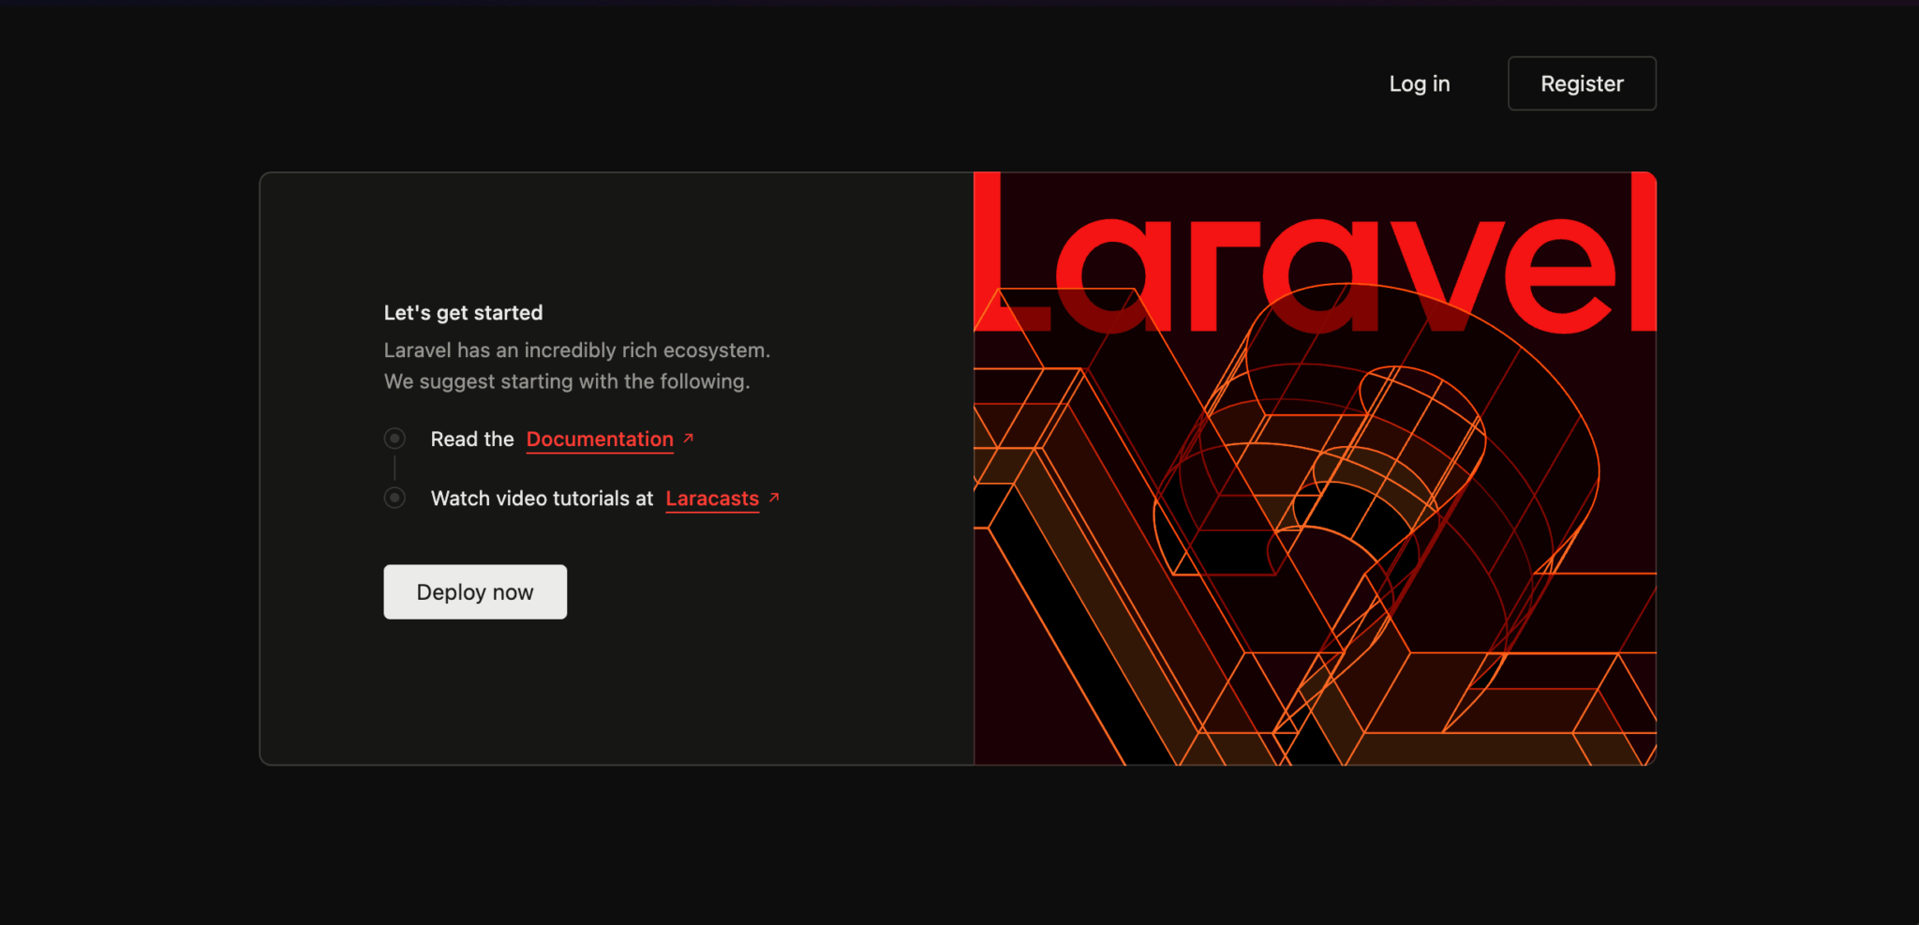Click the Let's get started heading
The width and height of the screenshot is (1919, 925).
[463, 312]
